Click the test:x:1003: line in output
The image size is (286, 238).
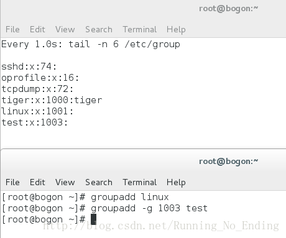coord(35,122)
